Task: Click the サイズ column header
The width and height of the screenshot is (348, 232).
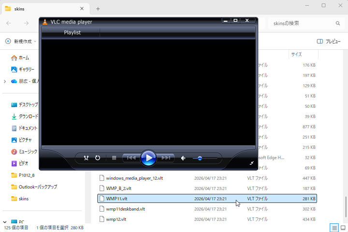Action: (x=304, y=55)
